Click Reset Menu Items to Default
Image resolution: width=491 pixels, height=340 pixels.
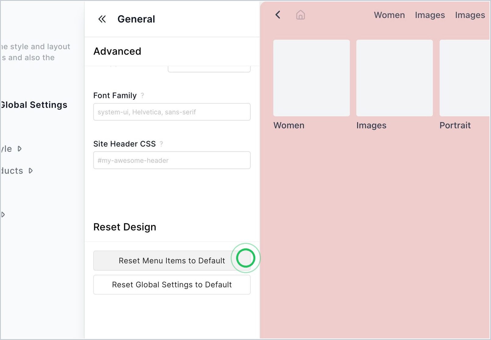[172, 261]
